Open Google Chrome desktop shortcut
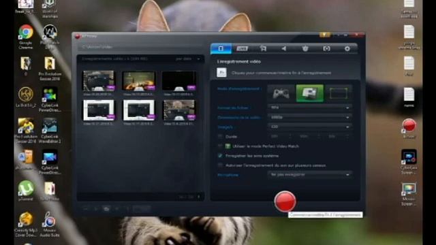436x245 pixels. pos(26,37)
